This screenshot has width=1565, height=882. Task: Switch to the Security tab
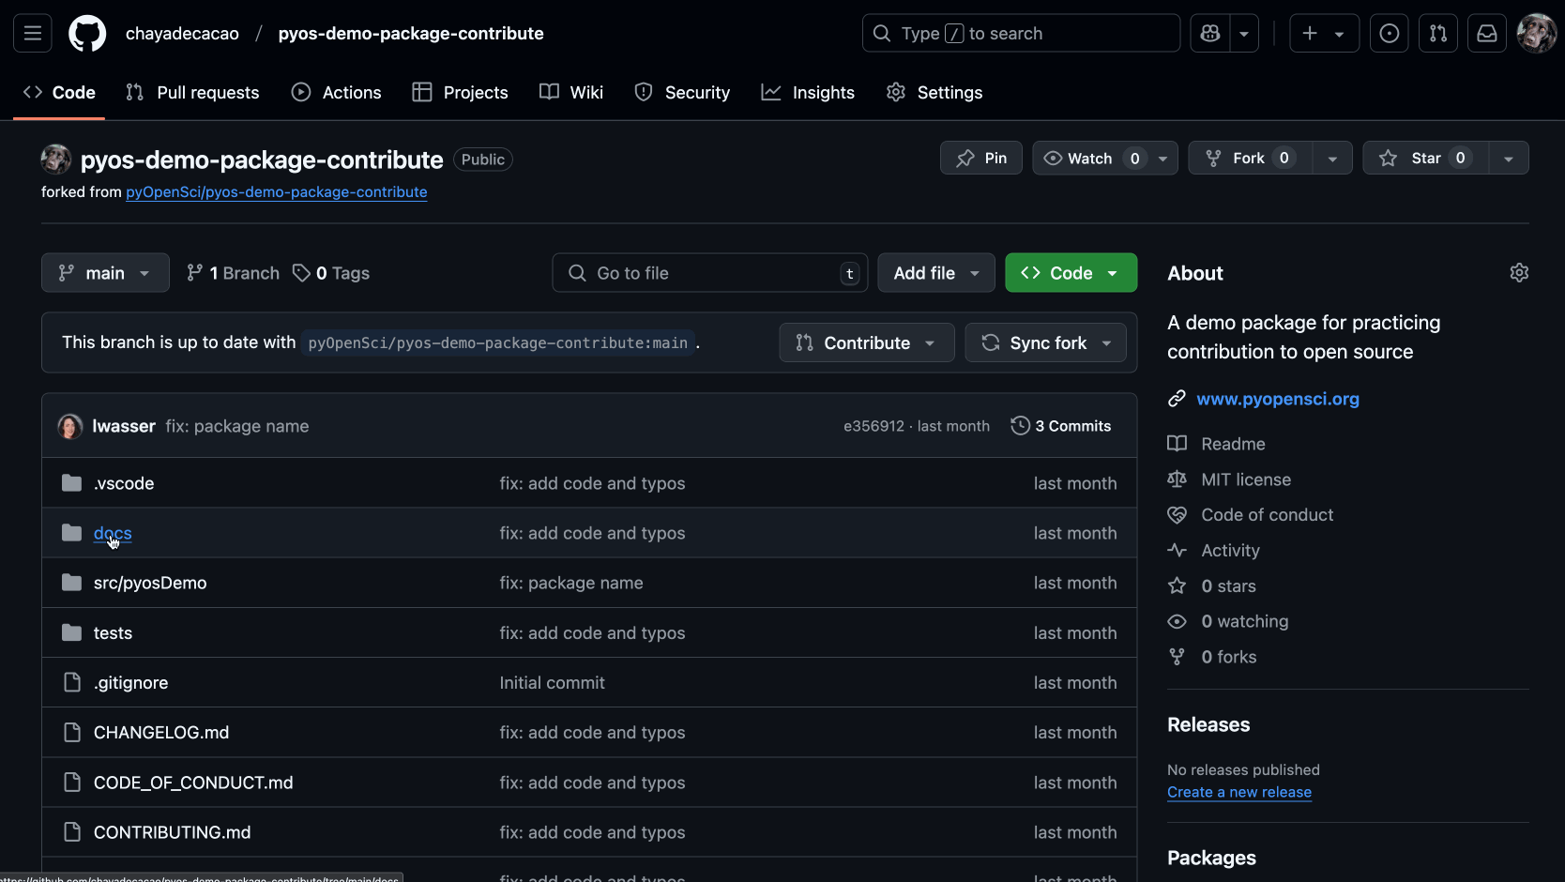682,92
